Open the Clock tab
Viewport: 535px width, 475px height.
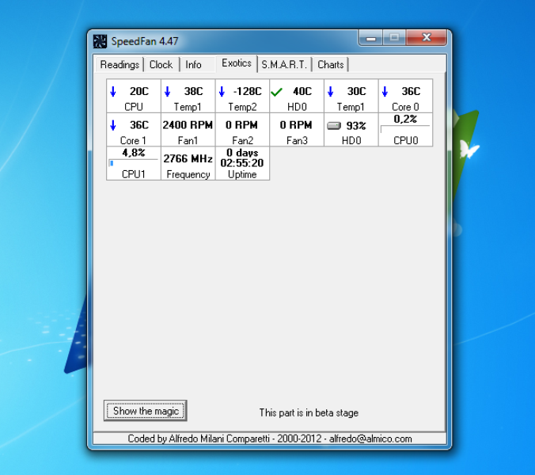pyautogui.click(x=161, y=65)
